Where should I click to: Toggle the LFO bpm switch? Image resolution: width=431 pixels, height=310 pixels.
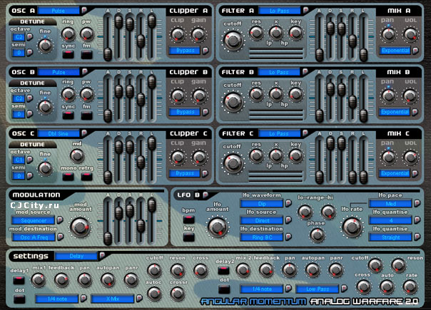(x=189, y=219)
